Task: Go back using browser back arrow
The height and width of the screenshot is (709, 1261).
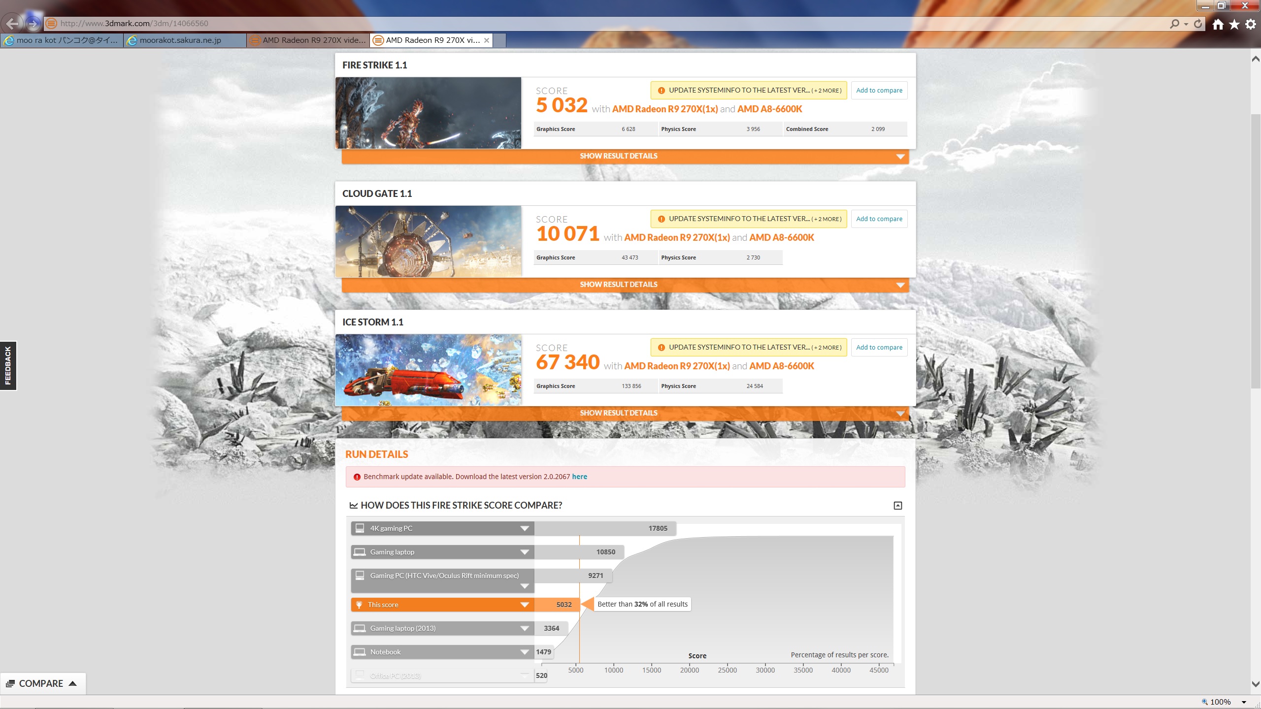Action: (12, 23)
